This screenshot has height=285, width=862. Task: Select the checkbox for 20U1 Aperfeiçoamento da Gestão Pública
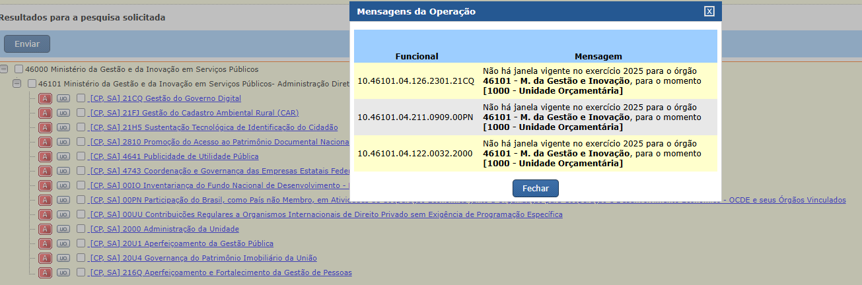pyautogui.click(x=81, y=243)
